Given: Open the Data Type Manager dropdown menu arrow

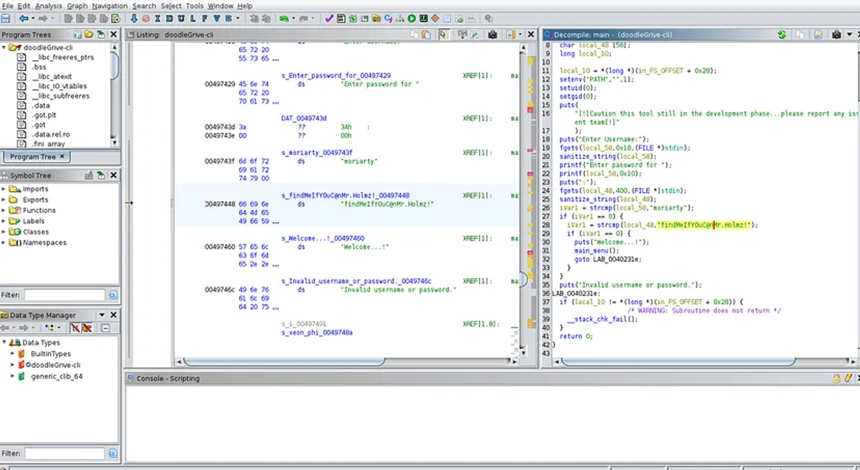Looking at the screenshot, I should click(102, 315).
